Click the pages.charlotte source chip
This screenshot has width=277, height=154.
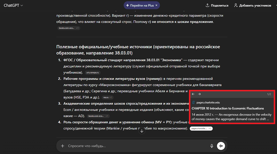click(x=201, y=129)
